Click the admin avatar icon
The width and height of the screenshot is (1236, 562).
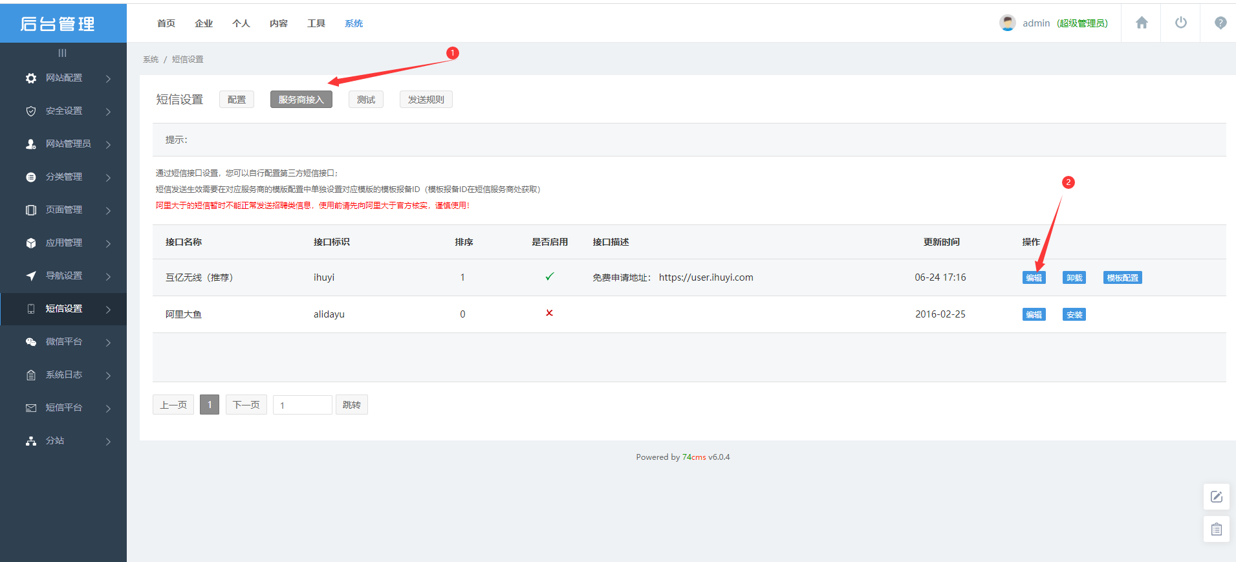pyautogui.click(x=1007, y=23)
